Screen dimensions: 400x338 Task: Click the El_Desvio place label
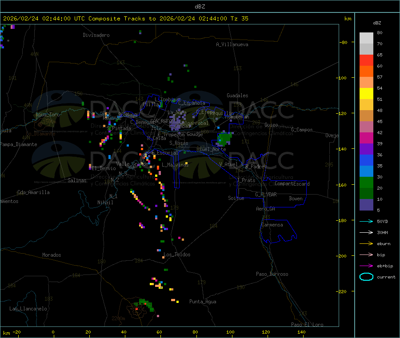[x=104, y=168]
